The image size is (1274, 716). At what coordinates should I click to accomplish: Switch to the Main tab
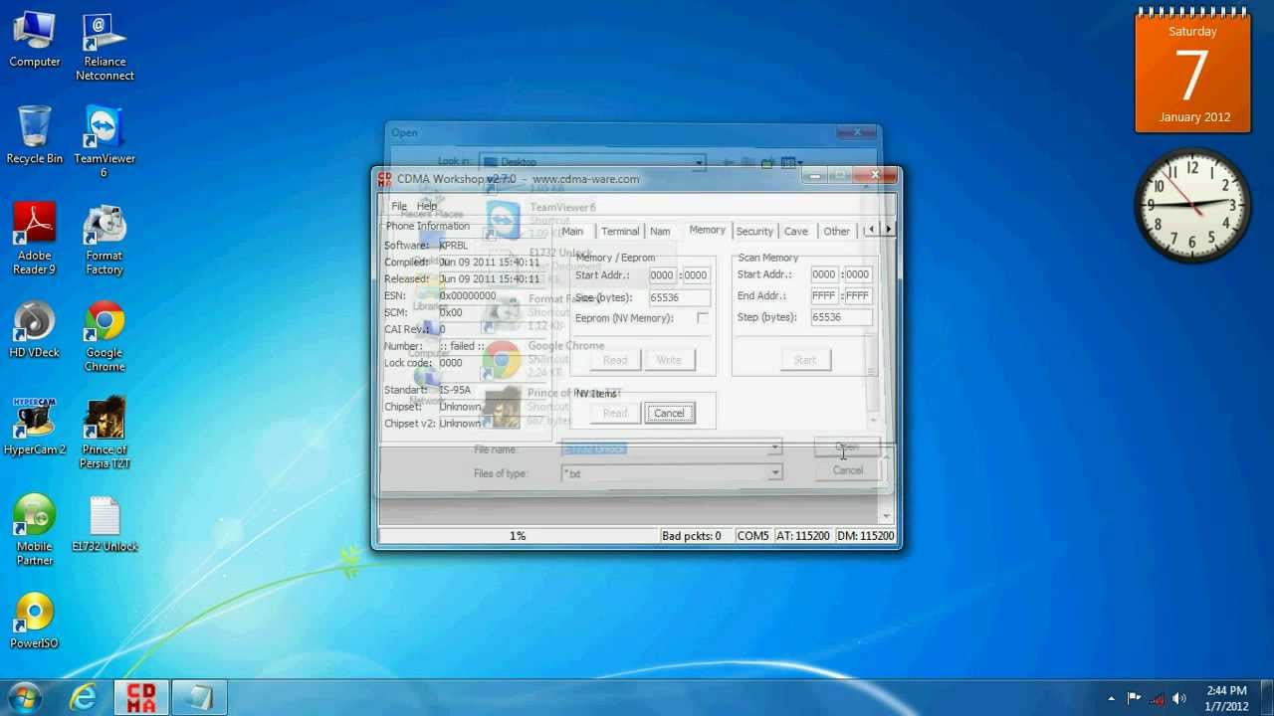(572, 232)
